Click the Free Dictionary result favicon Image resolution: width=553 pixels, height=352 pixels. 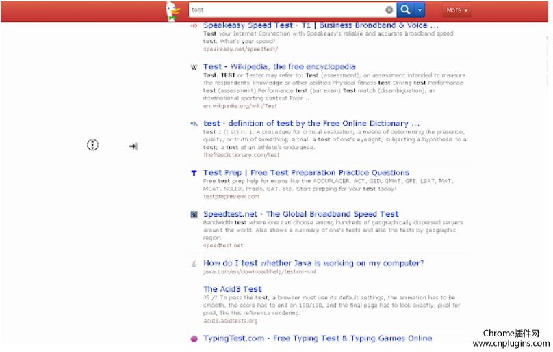(x=194, y=124)
